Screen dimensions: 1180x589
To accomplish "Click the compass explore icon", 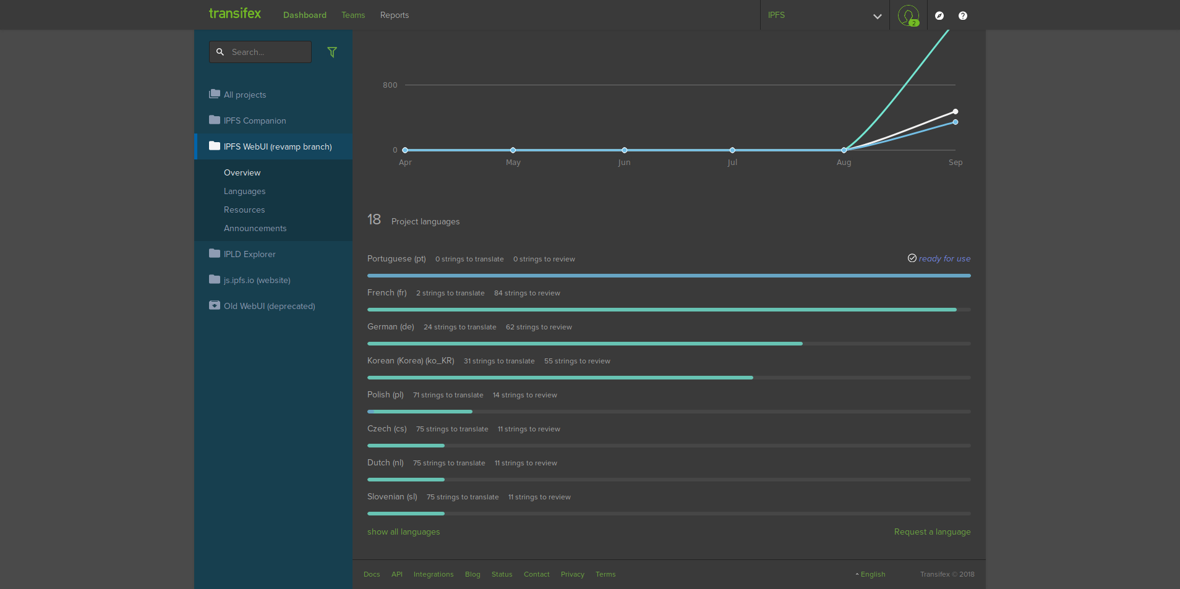I will (939, 15).
